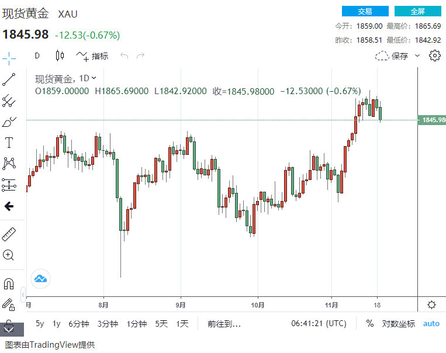Image resolution: width=446 pixels, height=353 pixels.
Task: Open the 保存 save layout dropdown arrow
Action: pos(417,56)
